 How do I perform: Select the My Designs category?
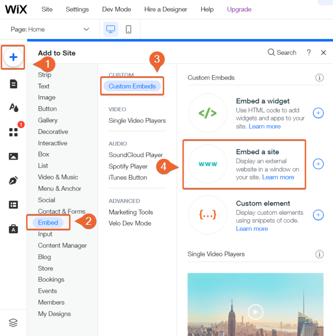tap(54, 314)
